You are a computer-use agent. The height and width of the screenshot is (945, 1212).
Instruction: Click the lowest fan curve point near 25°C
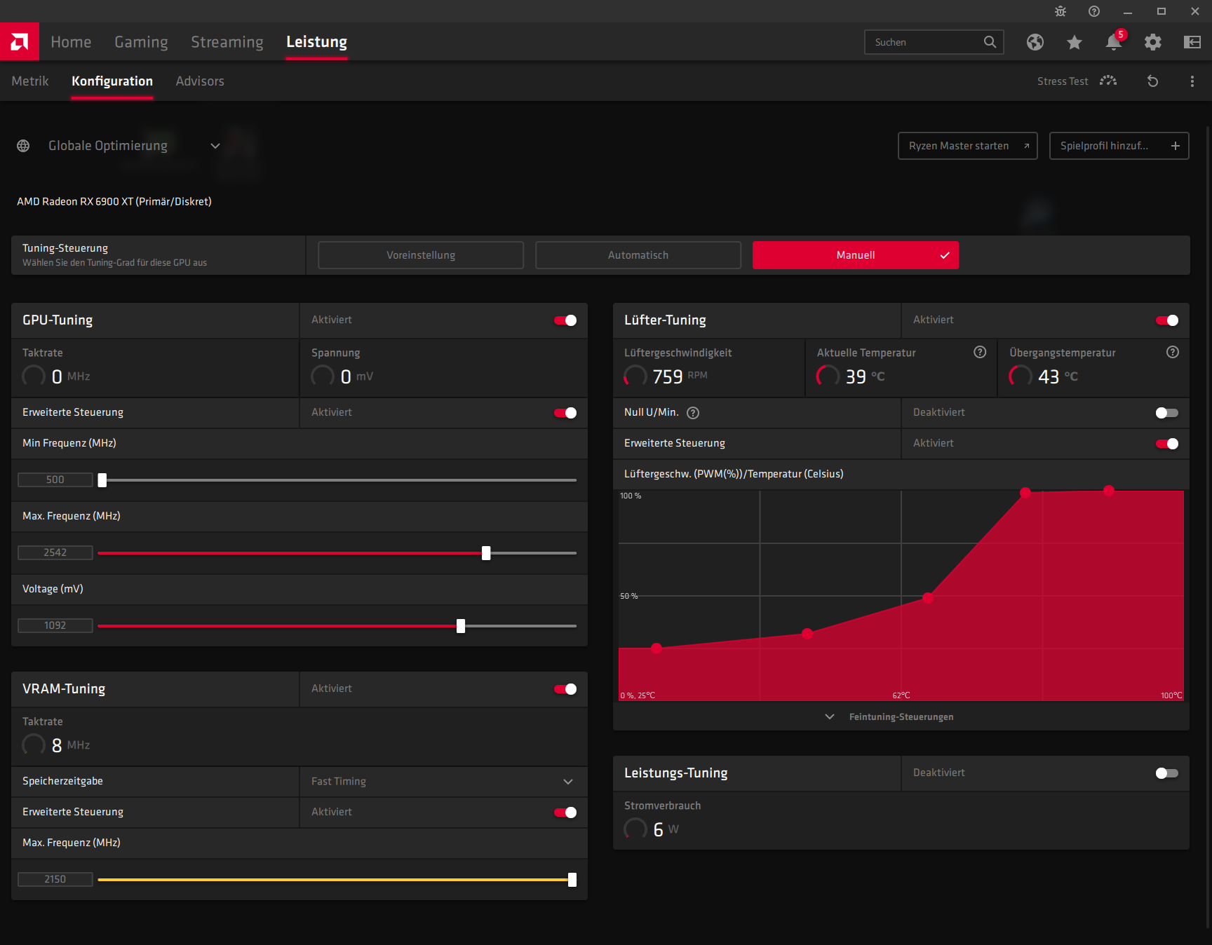(656, 648)
